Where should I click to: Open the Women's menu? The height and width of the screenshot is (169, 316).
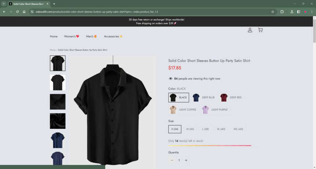coord(72,36)
